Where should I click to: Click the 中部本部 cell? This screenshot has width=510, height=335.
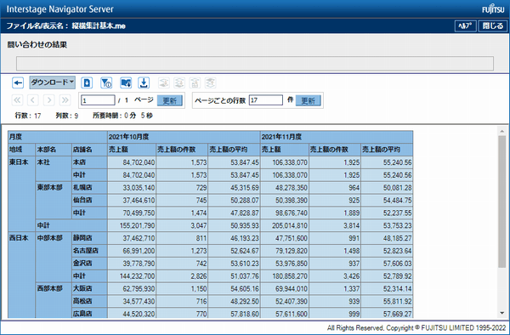pyautogui.click(x=54, y=257)
